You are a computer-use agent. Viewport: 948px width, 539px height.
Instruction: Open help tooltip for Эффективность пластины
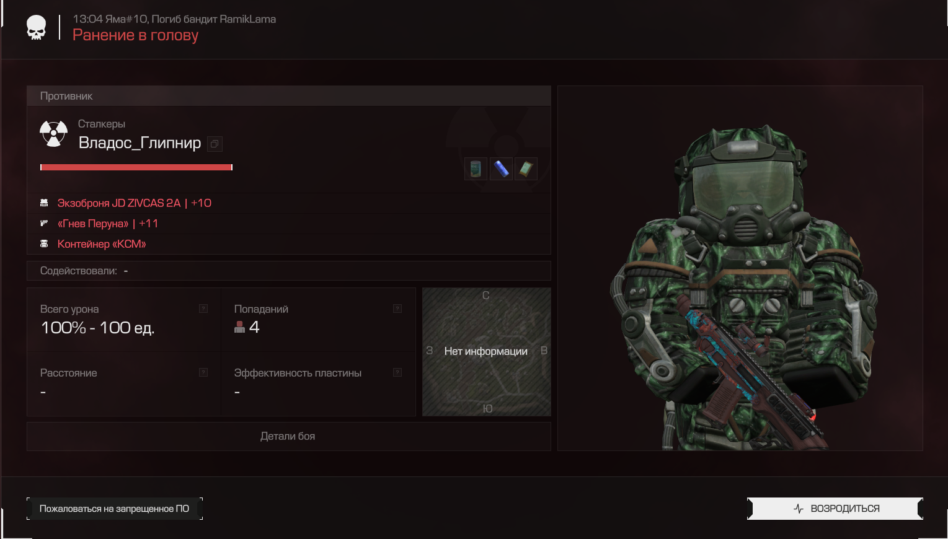pyautogui.click(x=397, y=372)
